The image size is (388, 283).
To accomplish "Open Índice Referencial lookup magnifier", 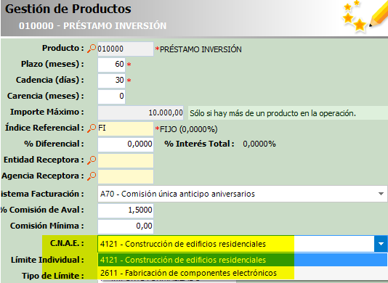I will 92,128.
